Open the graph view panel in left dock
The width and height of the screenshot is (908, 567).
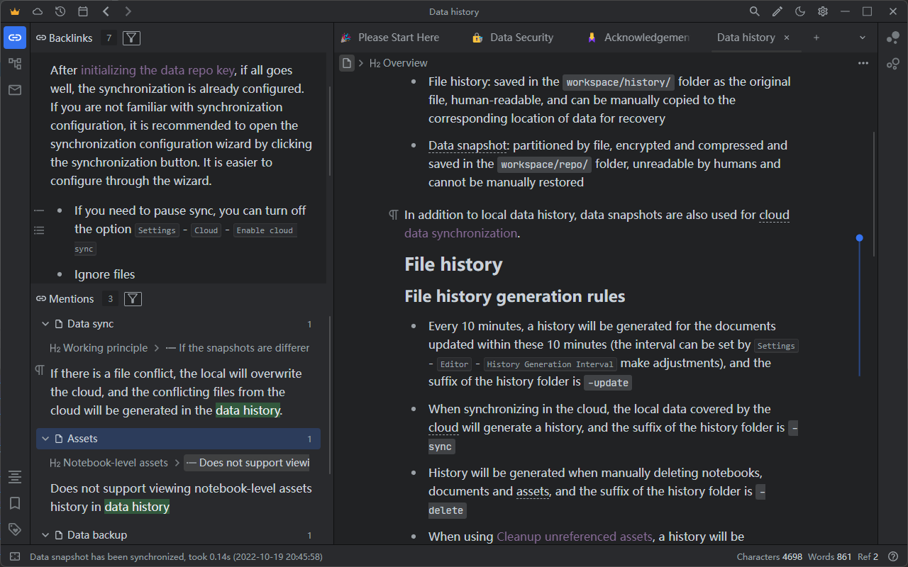point(15,64)
